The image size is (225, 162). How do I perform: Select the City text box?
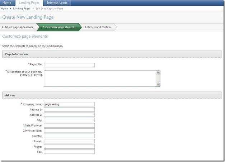(69, 120)
